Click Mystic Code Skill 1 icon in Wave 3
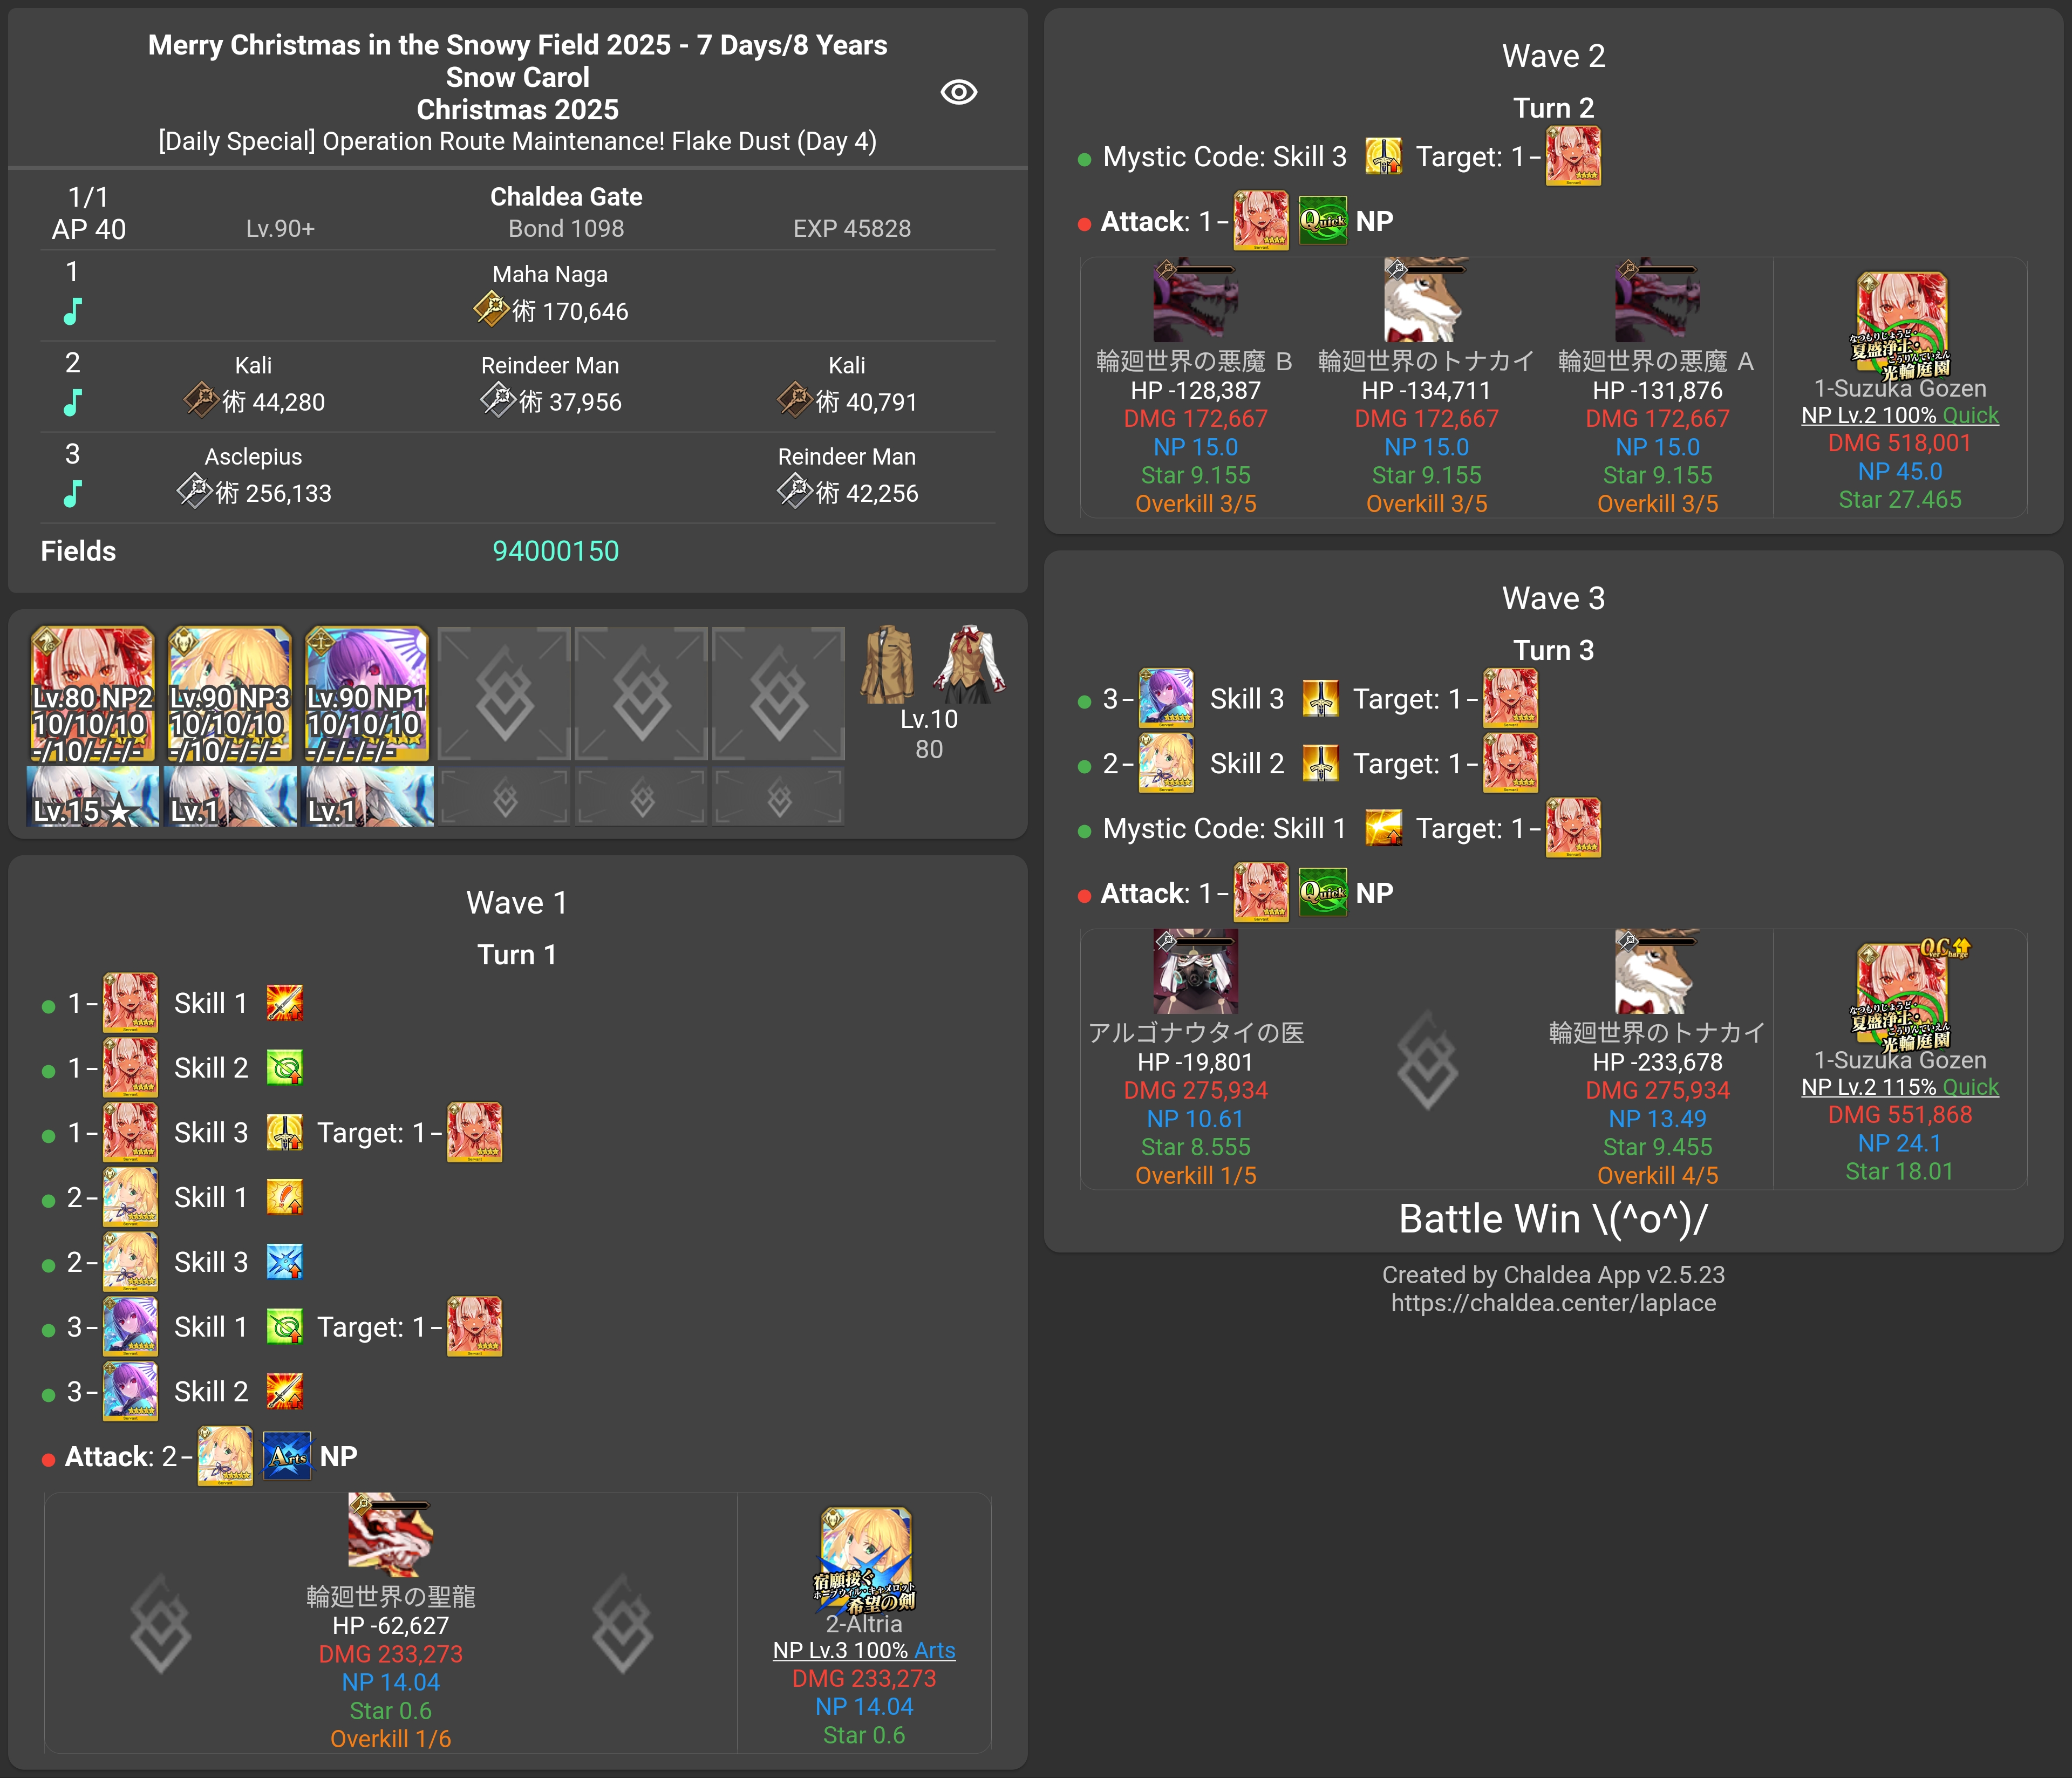2072x1778 pixels. pyautogui.click(x=1383, y=828)
